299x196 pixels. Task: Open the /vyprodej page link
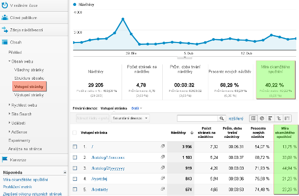pos(99,179)
